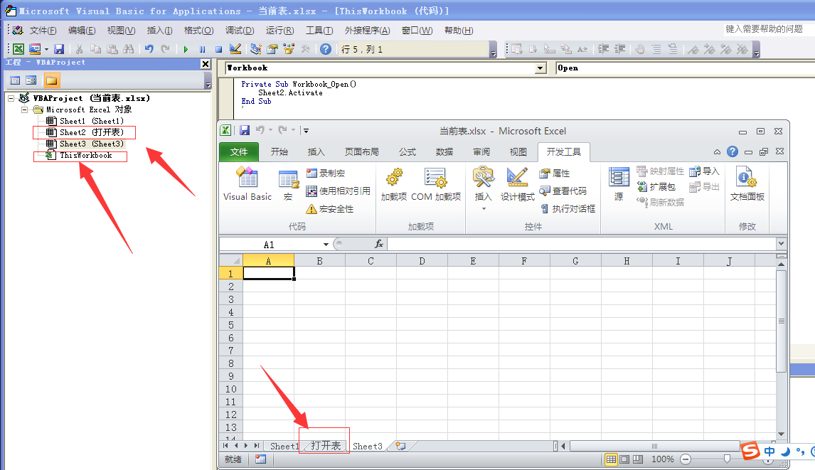Stop execution with the Reset square icon
The image size is (815, 470).
(x=219, y=49)
